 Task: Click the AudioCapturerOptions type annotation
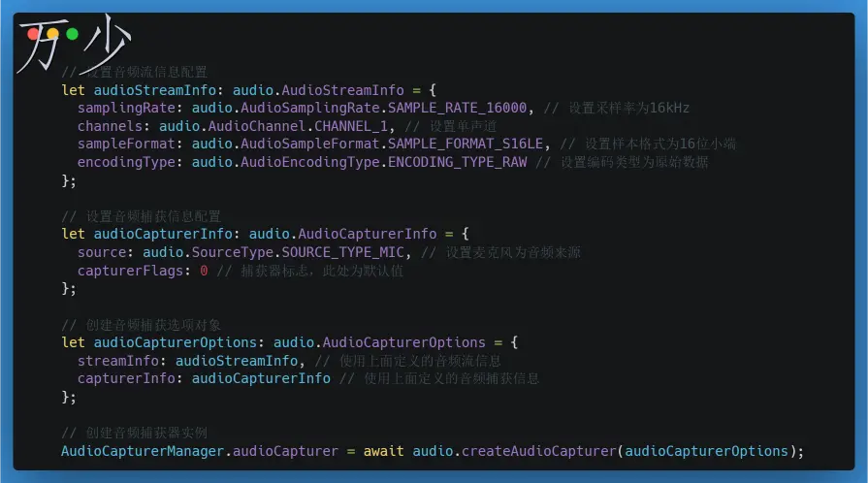click(403, 342)
